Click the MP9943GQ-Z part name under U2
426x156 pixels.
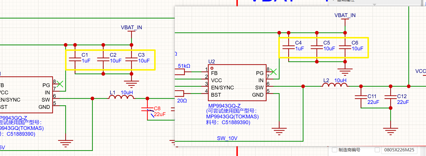click(x=224, y=106)
